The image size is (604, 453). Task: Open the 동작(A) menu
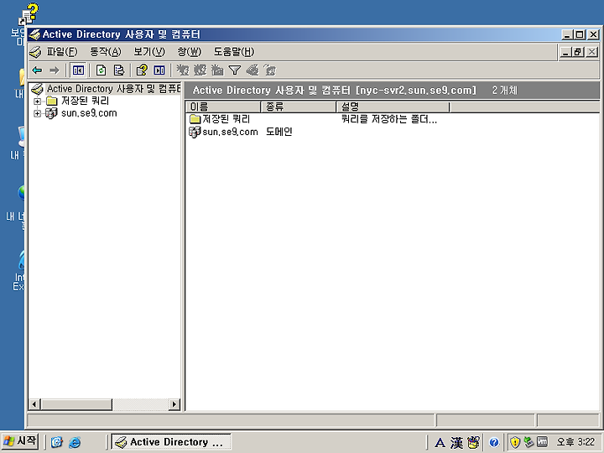105,52
